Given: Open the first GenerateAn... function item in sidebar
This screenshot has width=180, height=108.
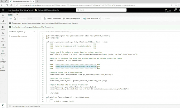Looking at the screenshot, I should pyautogui.click(x=3, y=60).
